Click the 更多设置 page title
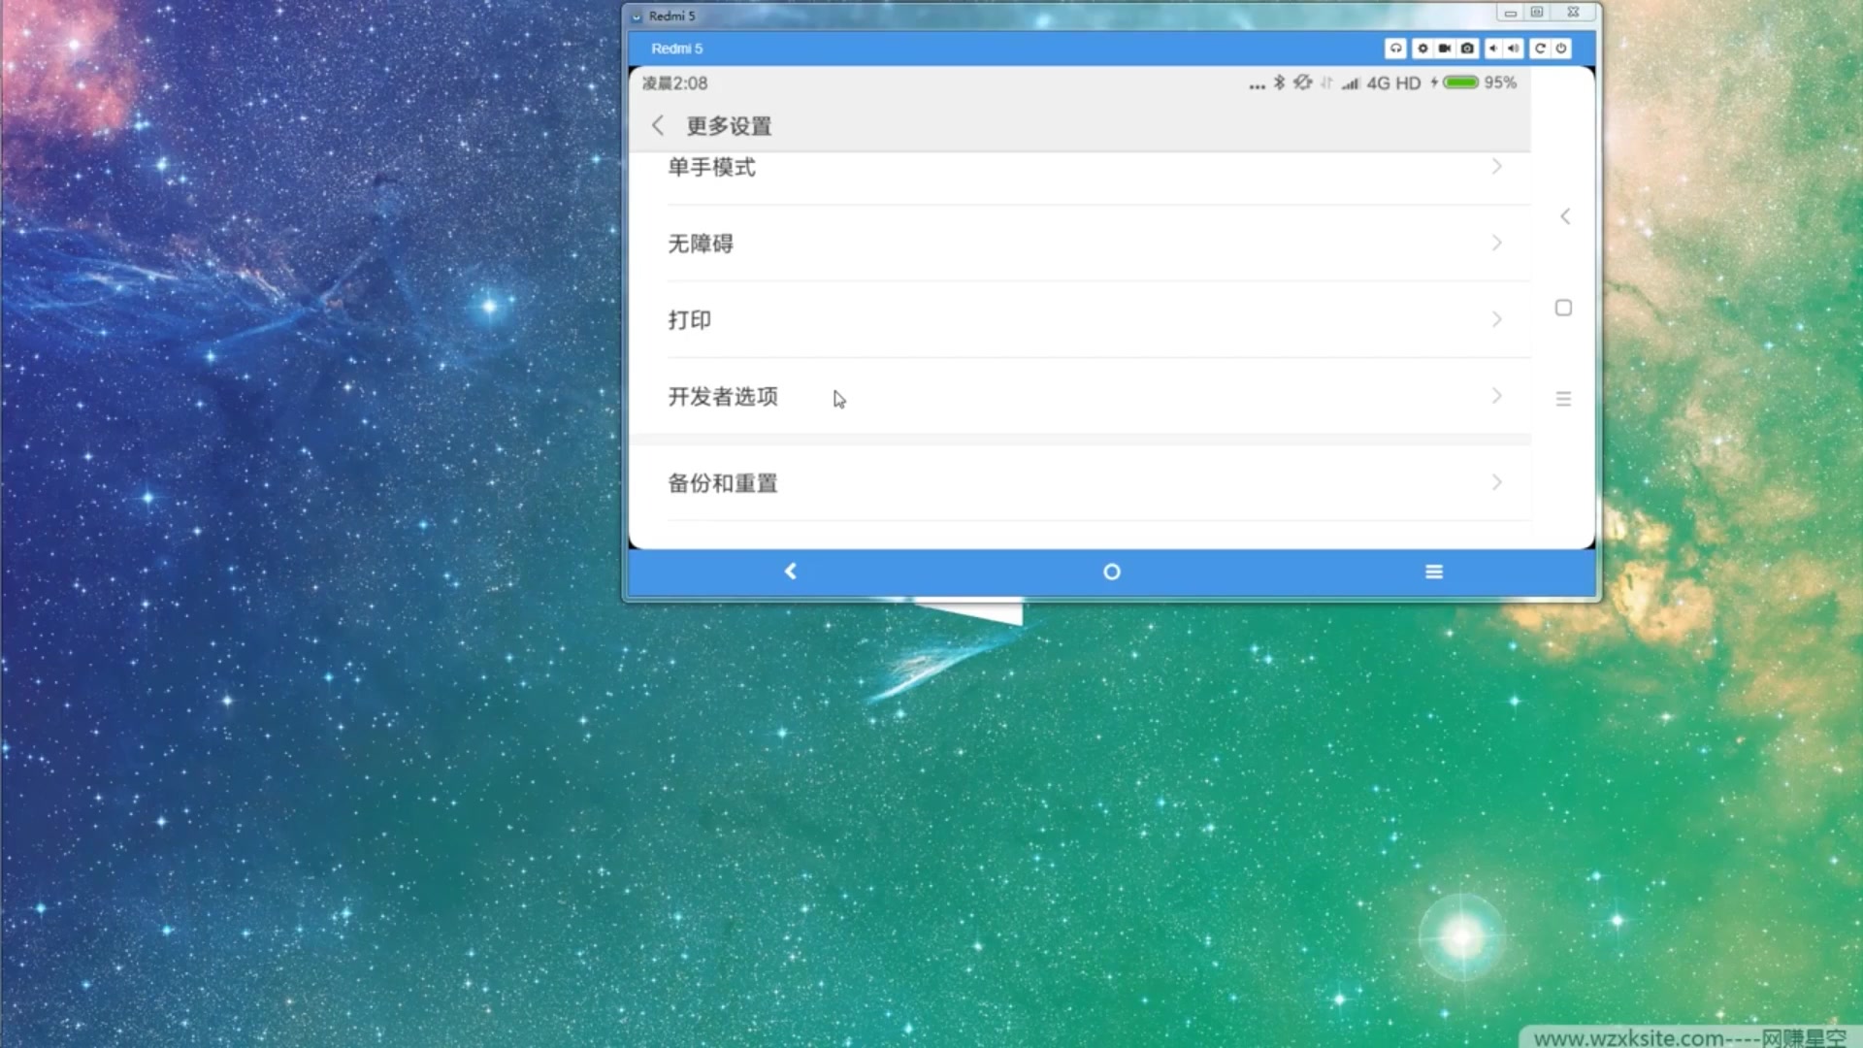Image resolution: width=1863 pixels, height=1048 pixels. coord(729,126)
